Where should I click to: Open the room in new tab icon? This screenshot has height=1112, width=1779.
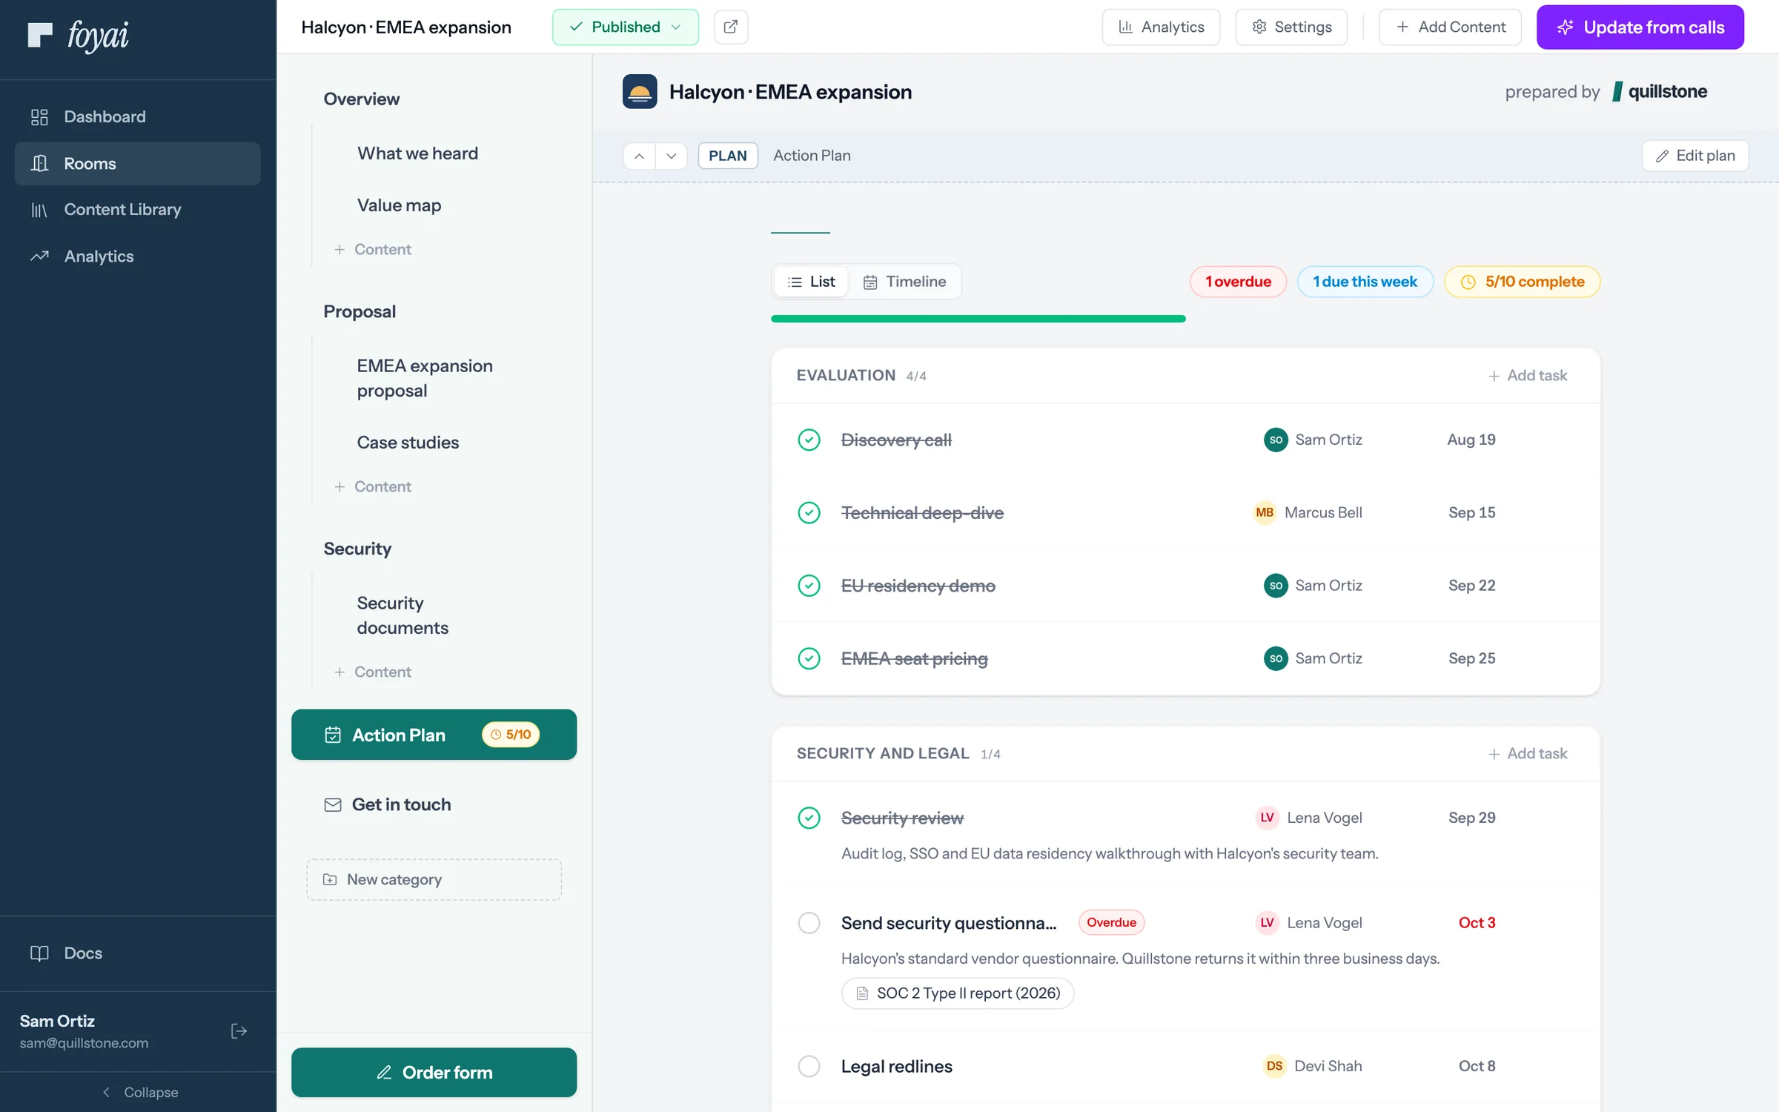click(x=731, y=27)
